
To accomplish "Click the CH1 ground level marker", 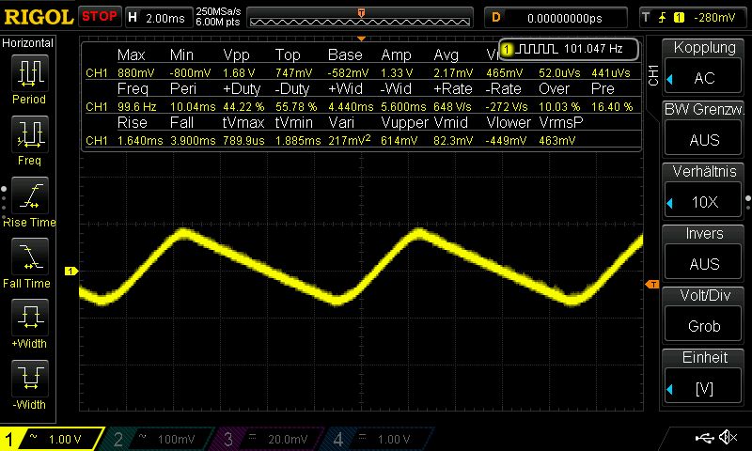I will [x=71, y=272].
